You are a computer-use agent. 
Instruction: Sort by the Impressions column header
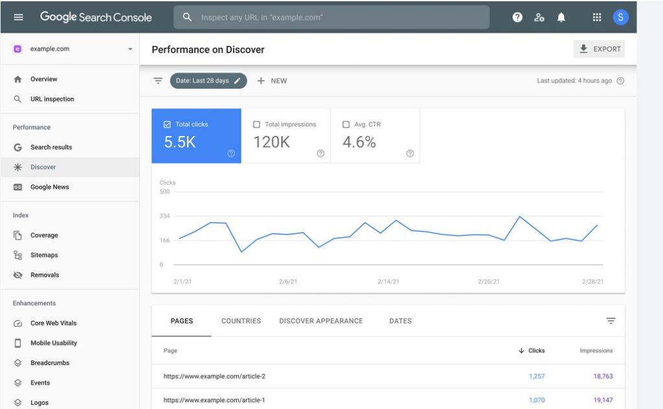coord(596,351)
